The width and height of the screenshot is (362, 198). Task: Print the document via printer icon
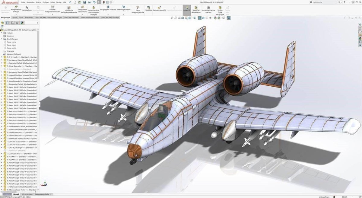(90, 2)
